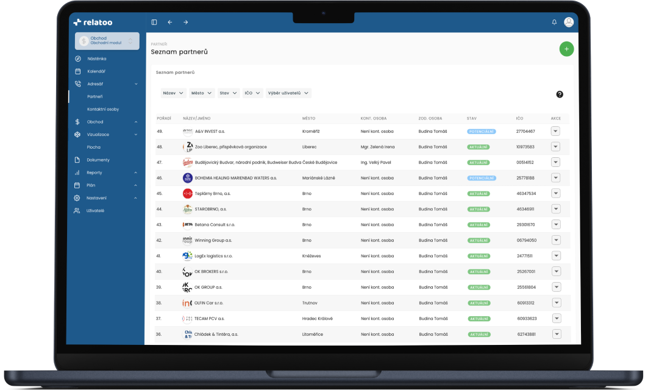This screenshot has width=648, height=390.
Task: Click the forward arrow in top bar
Action: click(x=186, y=22)
